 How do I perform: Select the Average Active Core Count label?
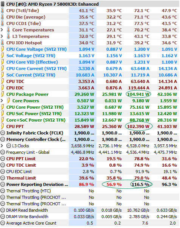31,223
